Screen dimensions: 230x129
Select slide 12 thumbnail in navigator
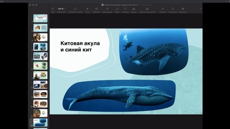[x=40, y=123]
